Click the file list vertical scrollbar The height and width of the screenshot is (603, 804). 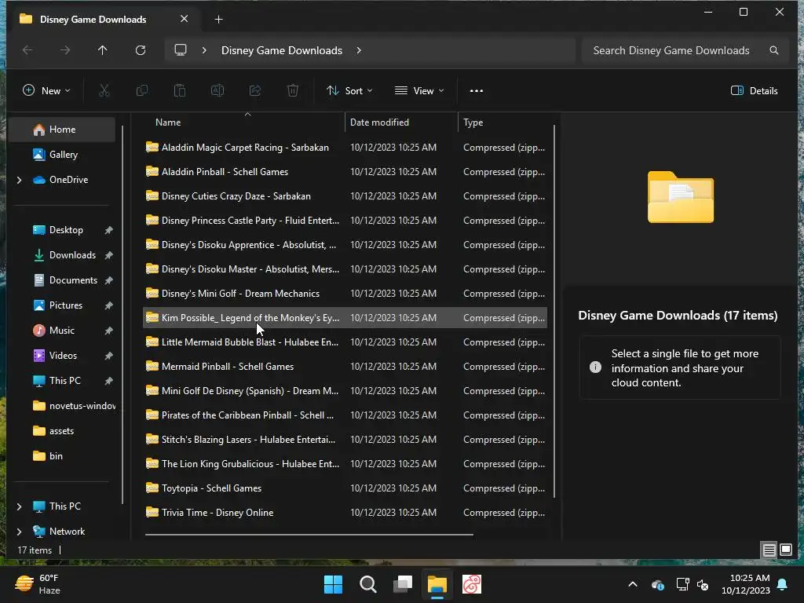pos(554,311)
